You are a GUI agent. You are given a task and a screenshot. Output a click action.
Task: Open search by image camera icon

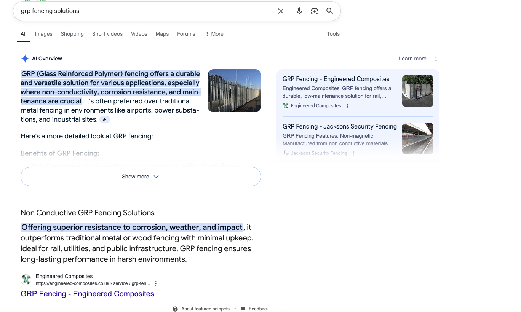315,11
